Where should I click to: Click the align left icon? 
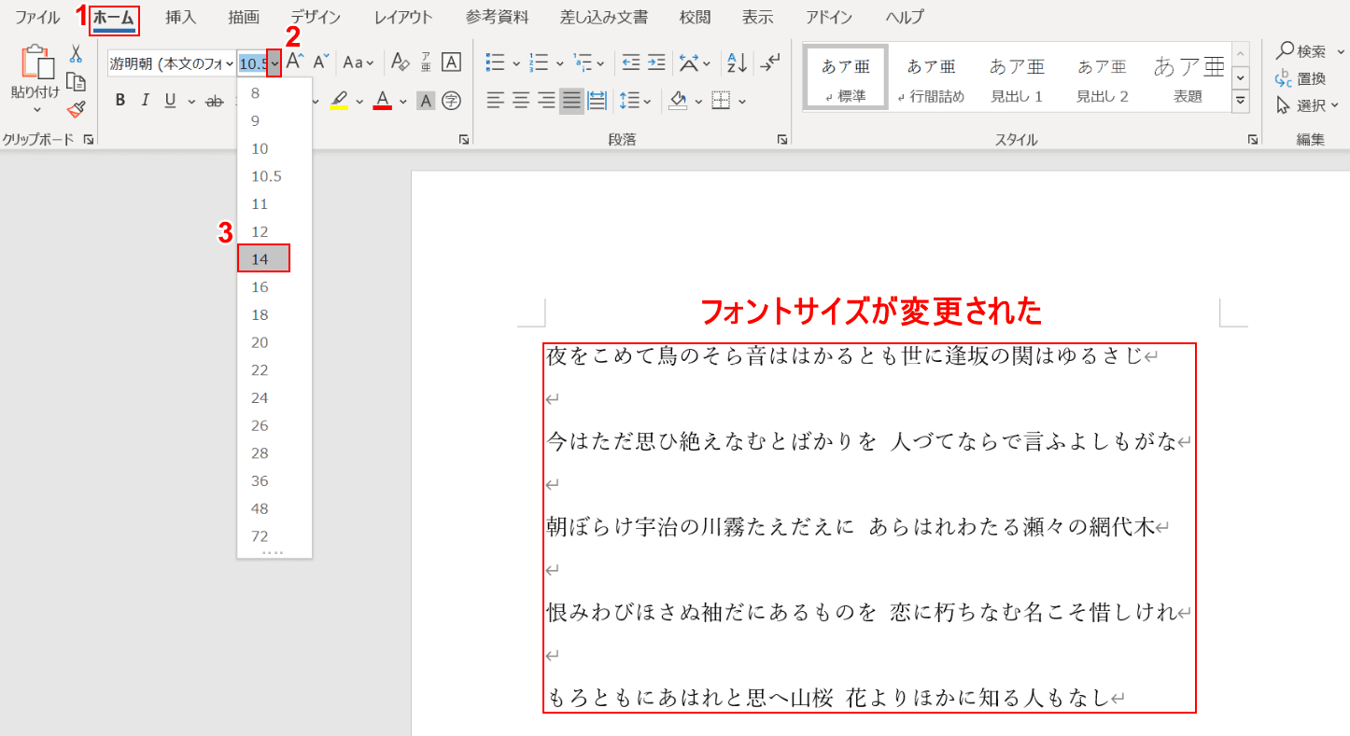(496, 100)
